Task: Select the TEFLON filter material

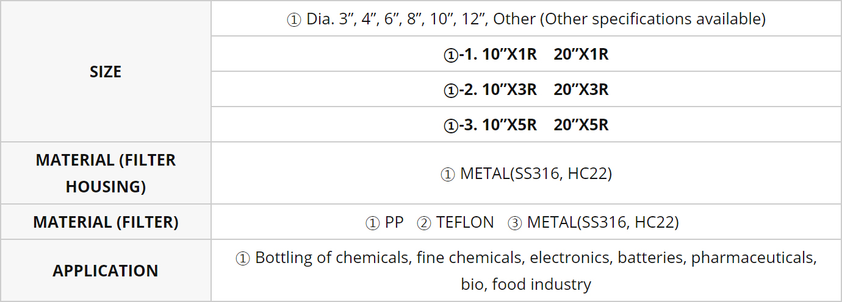Action: click(465, 223)
